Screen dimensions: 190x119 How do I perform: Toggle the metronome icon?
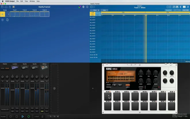click(42, 116)
